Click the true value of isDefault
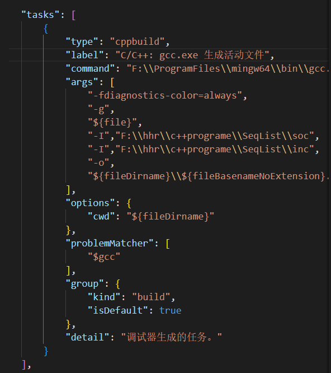331x373 pixels. pos(170,311)
